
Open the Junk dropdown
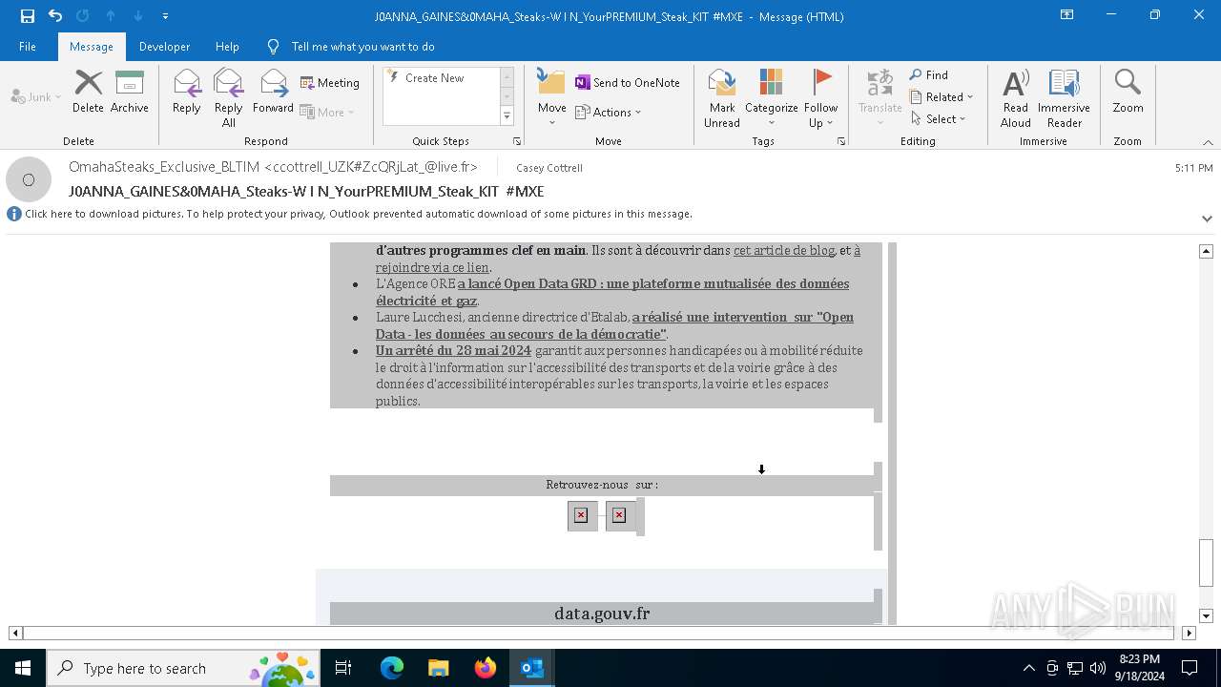click(35, 96)
